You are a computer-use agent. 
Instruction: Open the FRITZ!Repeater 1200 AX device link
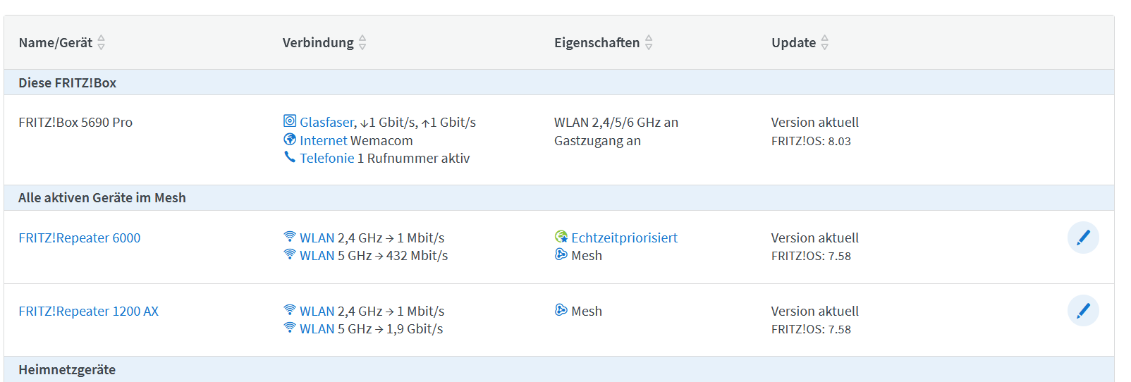(88, 311)
